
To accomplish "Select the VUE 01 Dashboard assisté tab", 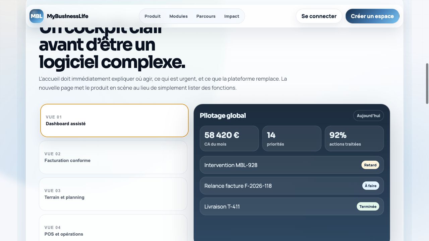I will (114, 120).
